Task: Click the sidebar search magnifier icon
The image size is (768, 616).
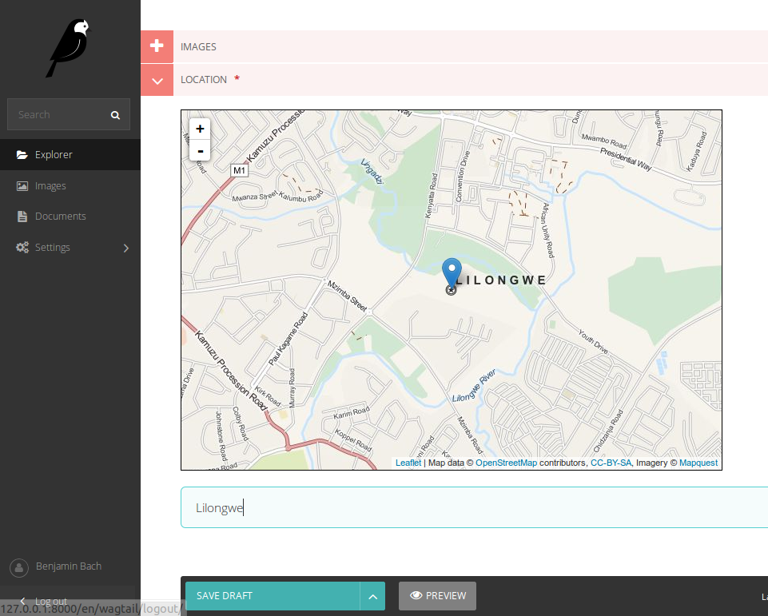Action: click(x=116, y=115)
